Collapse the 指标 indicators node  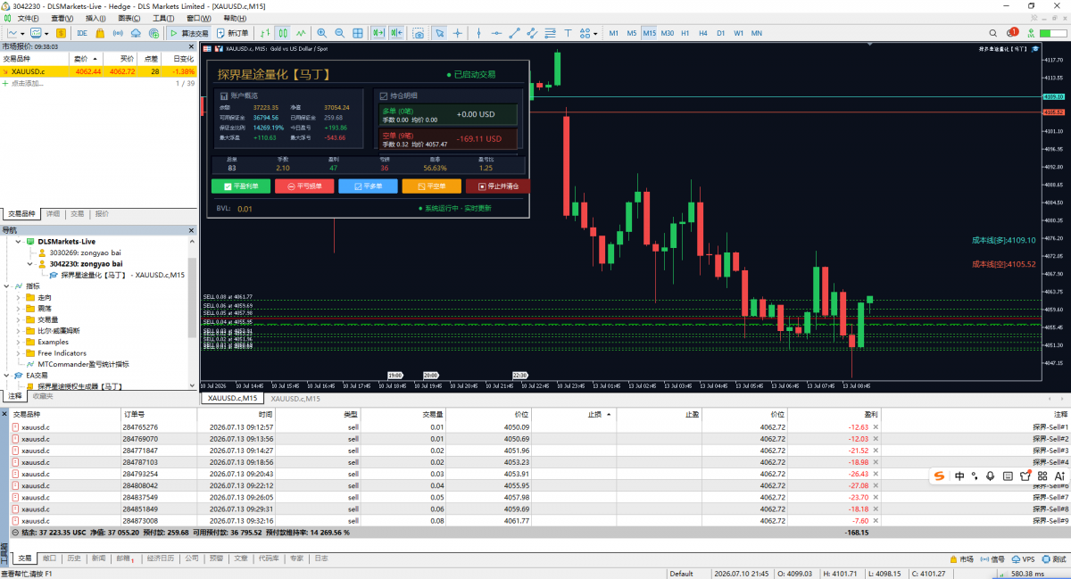(x=7, y=286)
